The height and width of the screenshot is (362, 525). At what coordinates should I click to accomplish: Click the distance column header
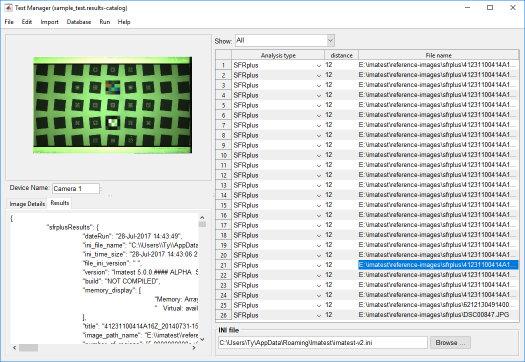tap(341, 55)
